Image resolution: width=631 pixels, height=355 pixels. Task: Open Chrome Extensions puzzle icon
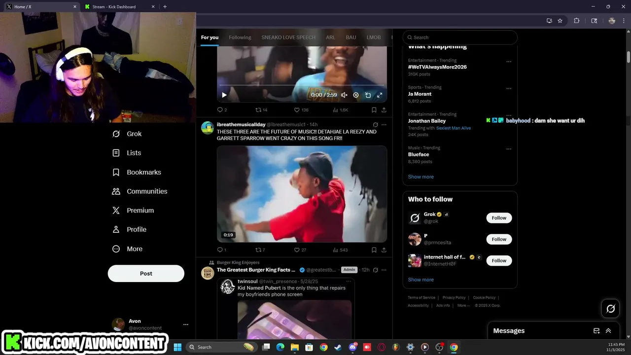coord(576,21)
